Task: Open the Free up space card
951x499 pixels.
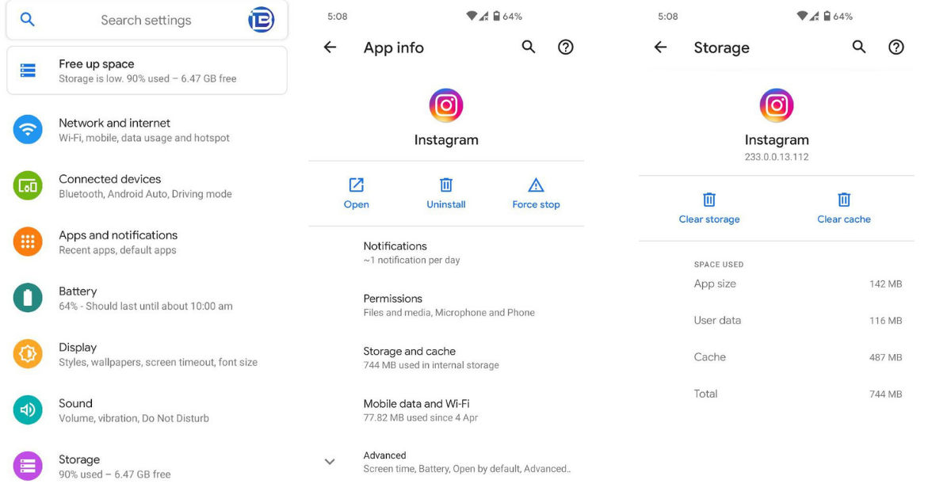Action: (x=147, y=70)
